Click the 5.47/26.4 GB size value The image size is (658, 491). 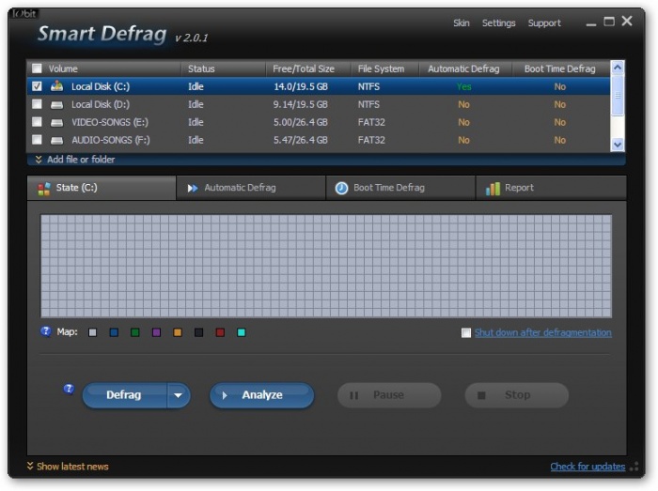[x=301, y=140]
